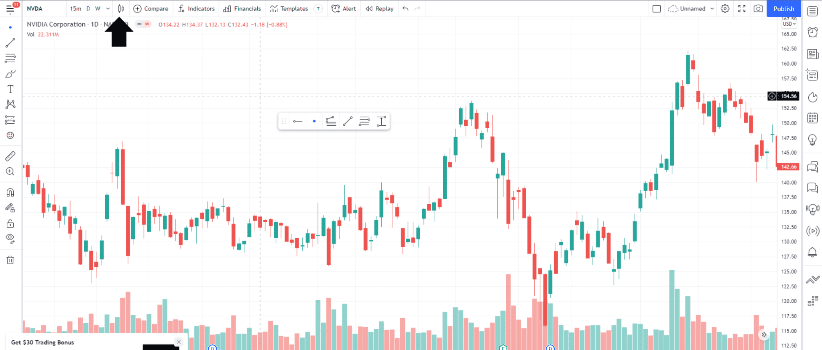Open the Object Tree icon
The image size is (822, 350).
point(812,301)
